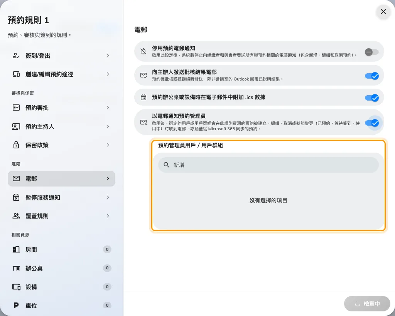Click the padlock icon beside 保密政策

tap(16, 145)
